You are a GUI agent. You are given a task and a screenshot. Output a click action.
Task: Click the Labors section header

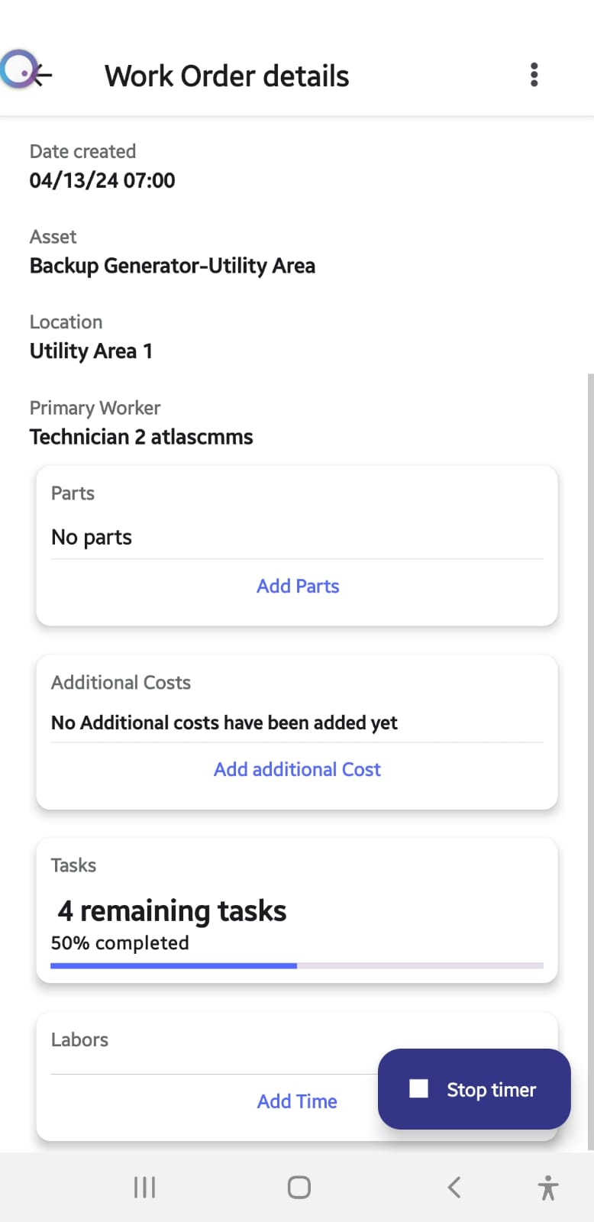(x=79, y=1039)
